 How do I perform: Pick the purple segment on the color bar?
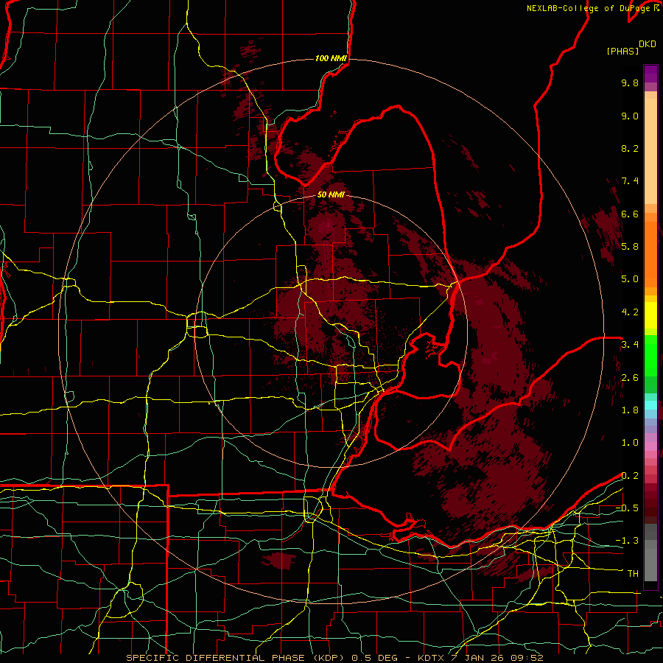tap(650, 74)
